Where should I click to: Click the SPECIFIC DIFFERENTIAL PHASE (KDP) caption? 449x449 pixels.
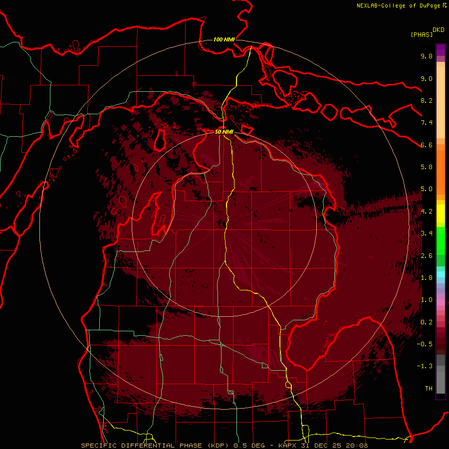(155, 446)
